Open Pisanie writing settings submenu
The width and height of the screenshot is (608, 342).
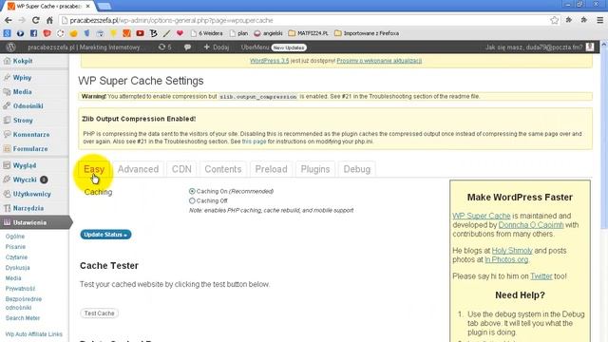(x=15, y=247)
